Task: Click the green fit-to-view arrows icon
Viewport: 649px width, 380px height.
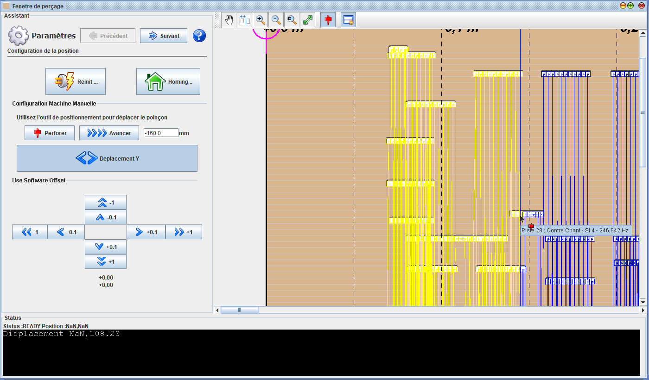Action: tap(307, 20)
